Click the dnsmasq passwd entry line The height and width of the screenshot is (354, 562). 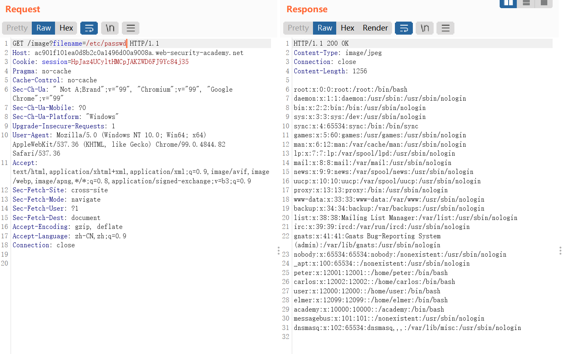[408, 328]
